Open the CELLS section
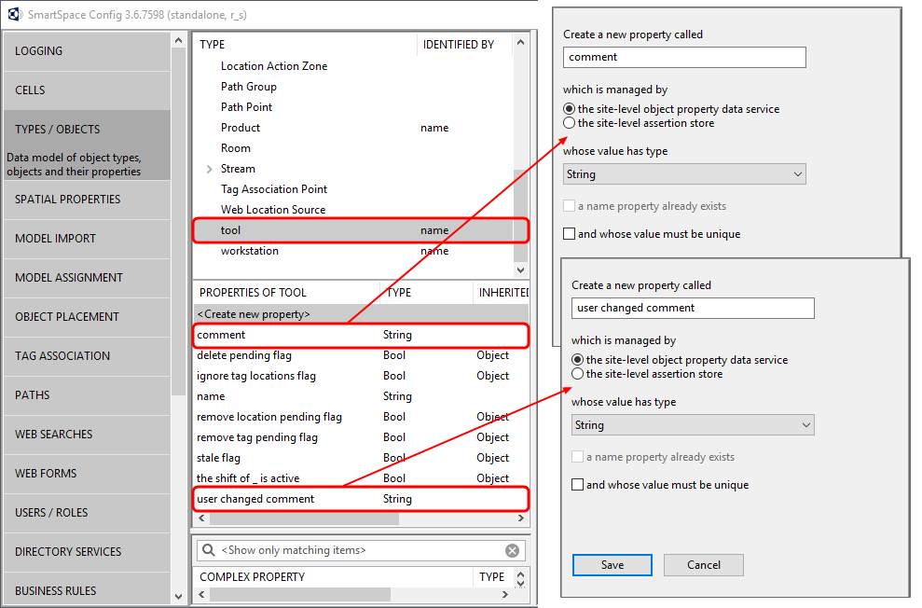Viewport: 922px width, 608px height. (87, 90)
